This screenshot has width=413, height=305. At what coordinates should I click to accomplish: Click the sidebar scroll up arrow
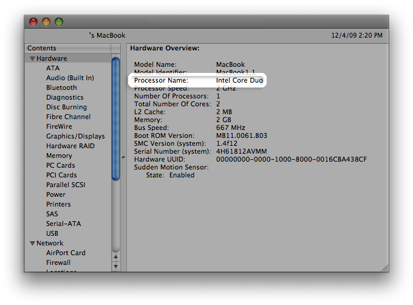point(115,257)
